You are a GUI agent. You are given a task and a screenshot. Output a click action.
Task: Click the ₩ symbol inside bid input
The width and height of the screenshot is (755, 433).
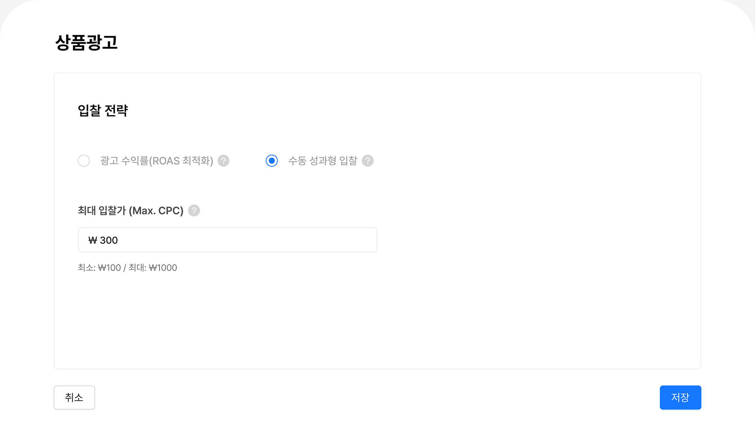click(x=92, y=240)
